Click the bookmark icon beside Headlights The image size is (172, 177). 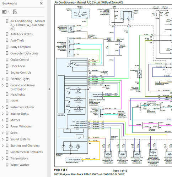[x=7, y=95]
